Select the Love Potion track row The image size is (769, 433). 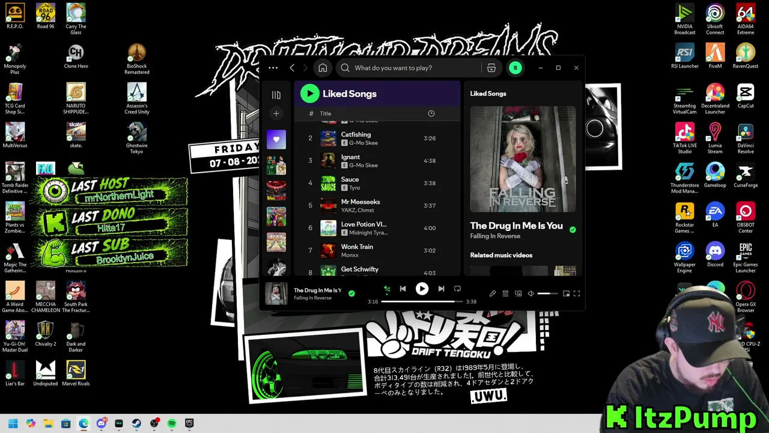pyautogui.click(x=377, y=228)
